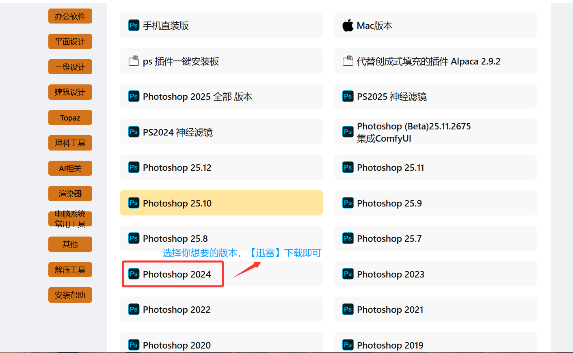The height and width of the screenshot is (353, 573).
Task: Select the Photoshop 2023 download
Action: coord(436,274)
